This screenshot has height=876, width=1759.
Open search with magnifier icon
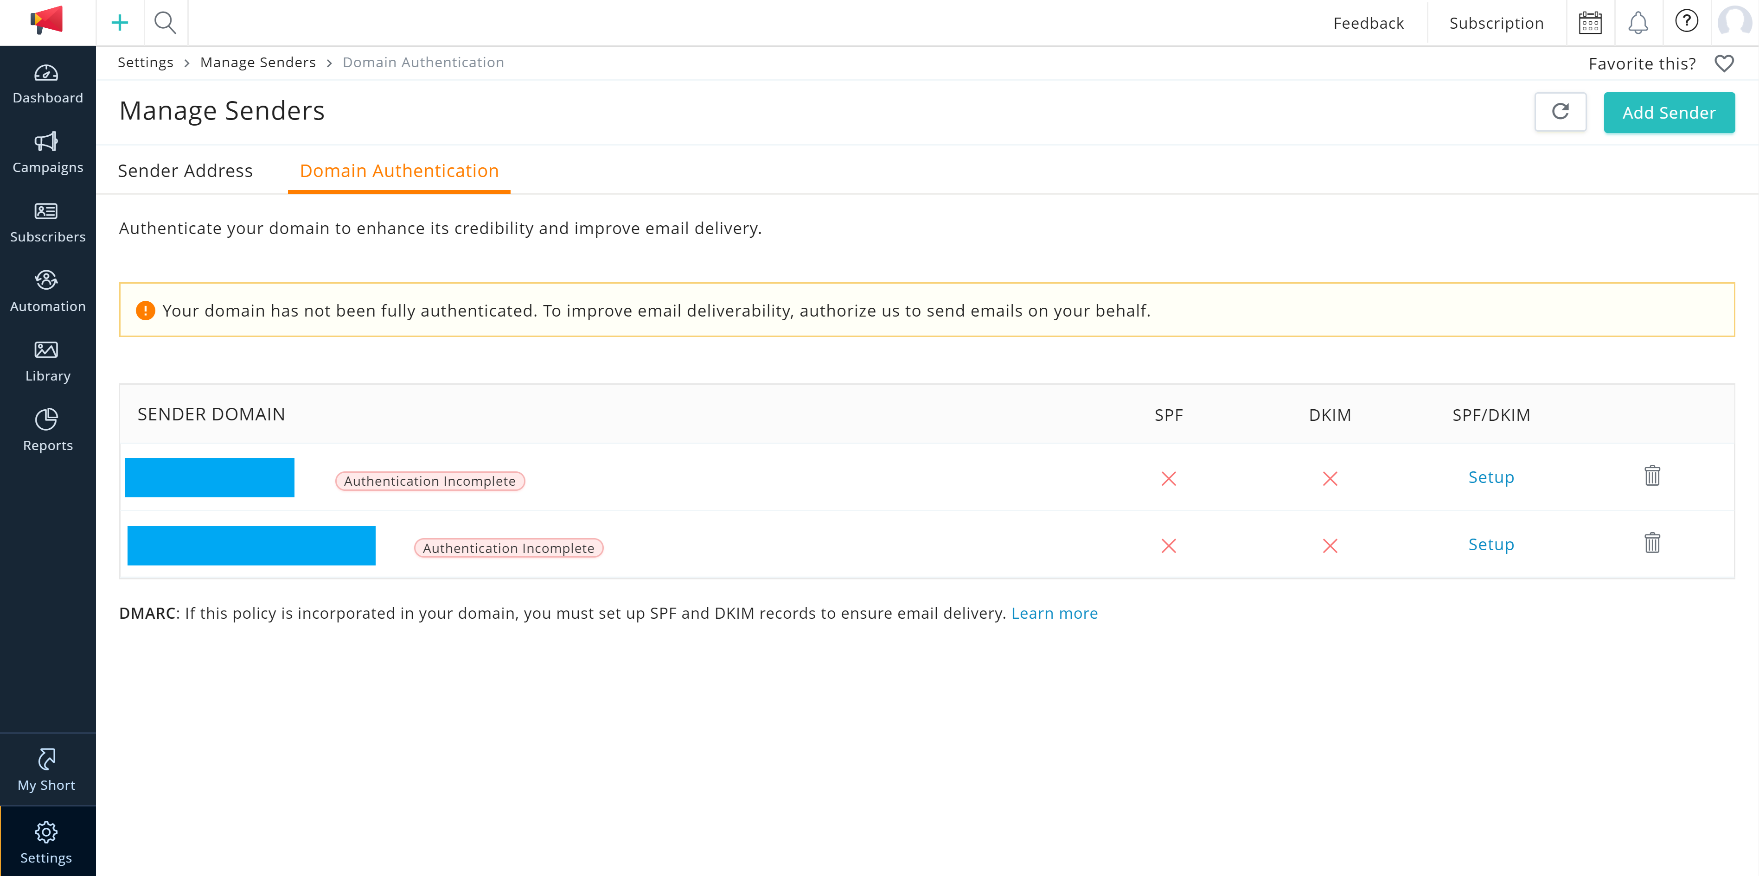pyautogui.click(x=165, y=23)
